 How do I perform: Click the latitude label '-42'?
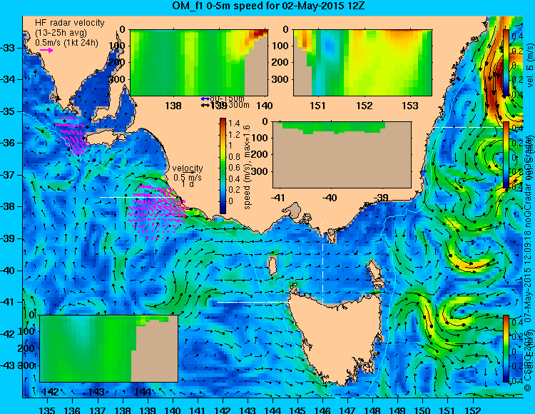[x=8, y=334]
